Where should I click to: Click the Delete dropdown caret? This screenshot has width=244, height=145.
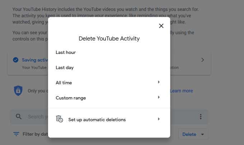[x=202, y=135]
